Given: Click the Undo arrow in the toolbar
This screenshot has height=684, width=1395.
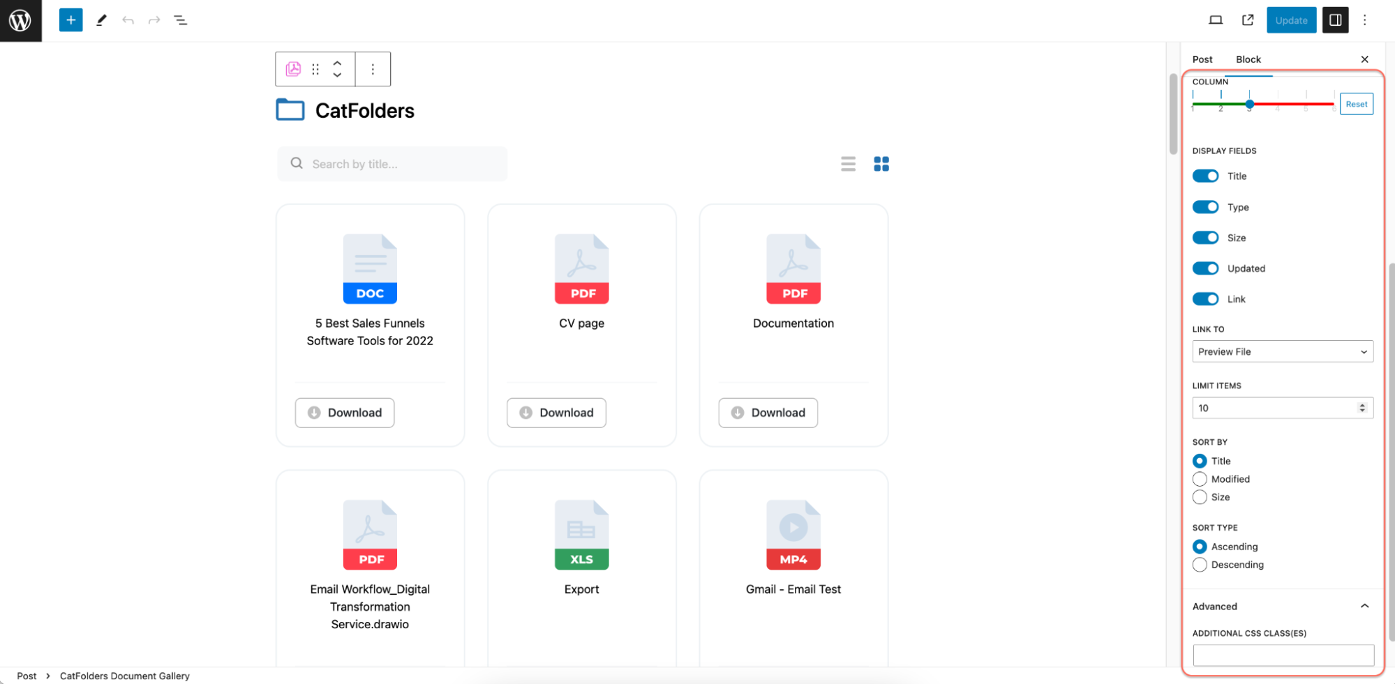Looking at the screenshot, I should point(128,20).
